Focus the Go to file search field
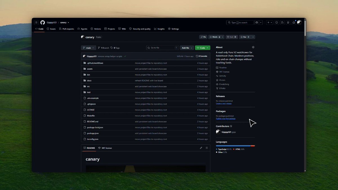 pyautogui.click(x=163, y=48)
